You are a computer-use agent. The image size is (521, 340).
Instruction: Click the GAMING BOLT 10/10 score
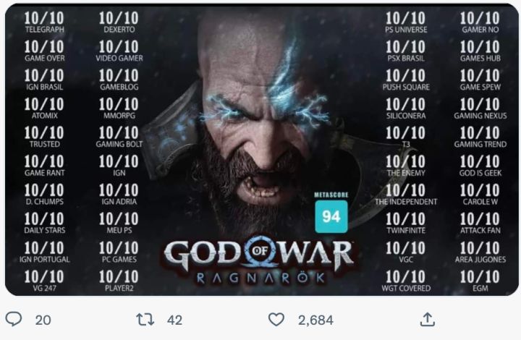[x=119, y=137]
